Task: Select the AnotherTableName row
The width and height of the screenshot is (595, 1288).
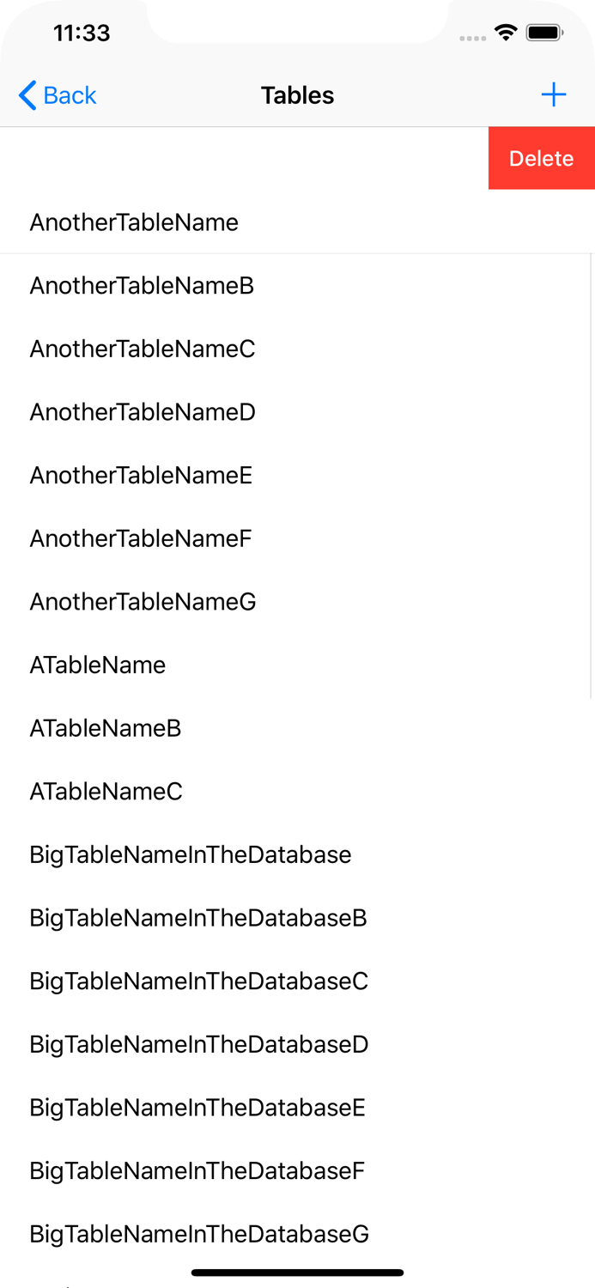Action: tap(134, 222)
